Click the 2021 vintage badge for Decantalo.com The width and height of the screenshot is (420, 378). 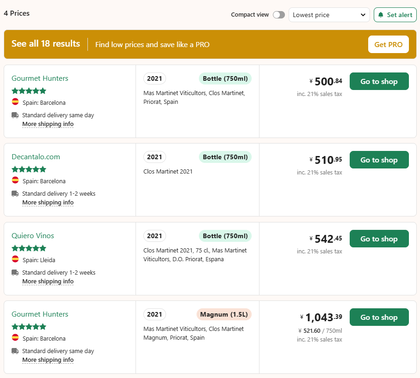click(x=154, y=157)
